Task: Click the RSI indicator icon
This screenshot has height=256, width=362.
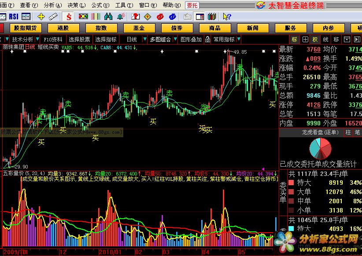Action: click(14, 16)
